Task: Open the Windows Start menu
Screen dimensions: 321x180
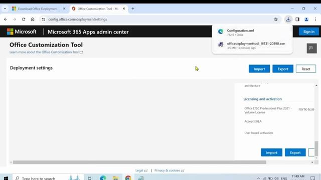Action: [x=6, y=178]
